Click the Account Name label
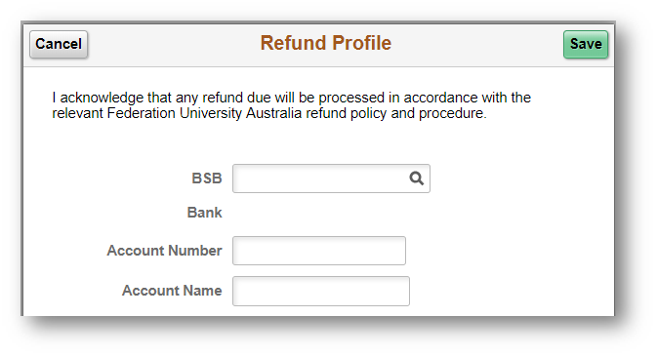This screenshot has width=657, height=357. [172, 291]
